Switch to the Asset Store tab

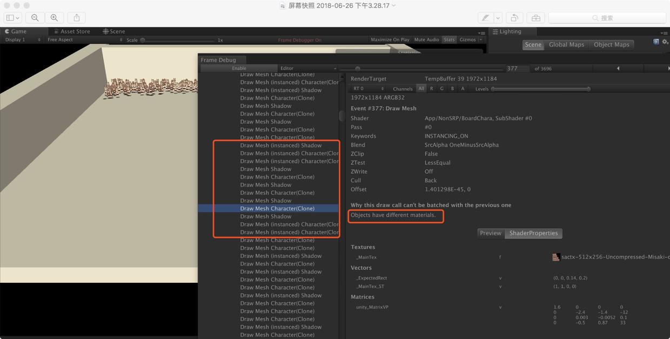point(72,31)
